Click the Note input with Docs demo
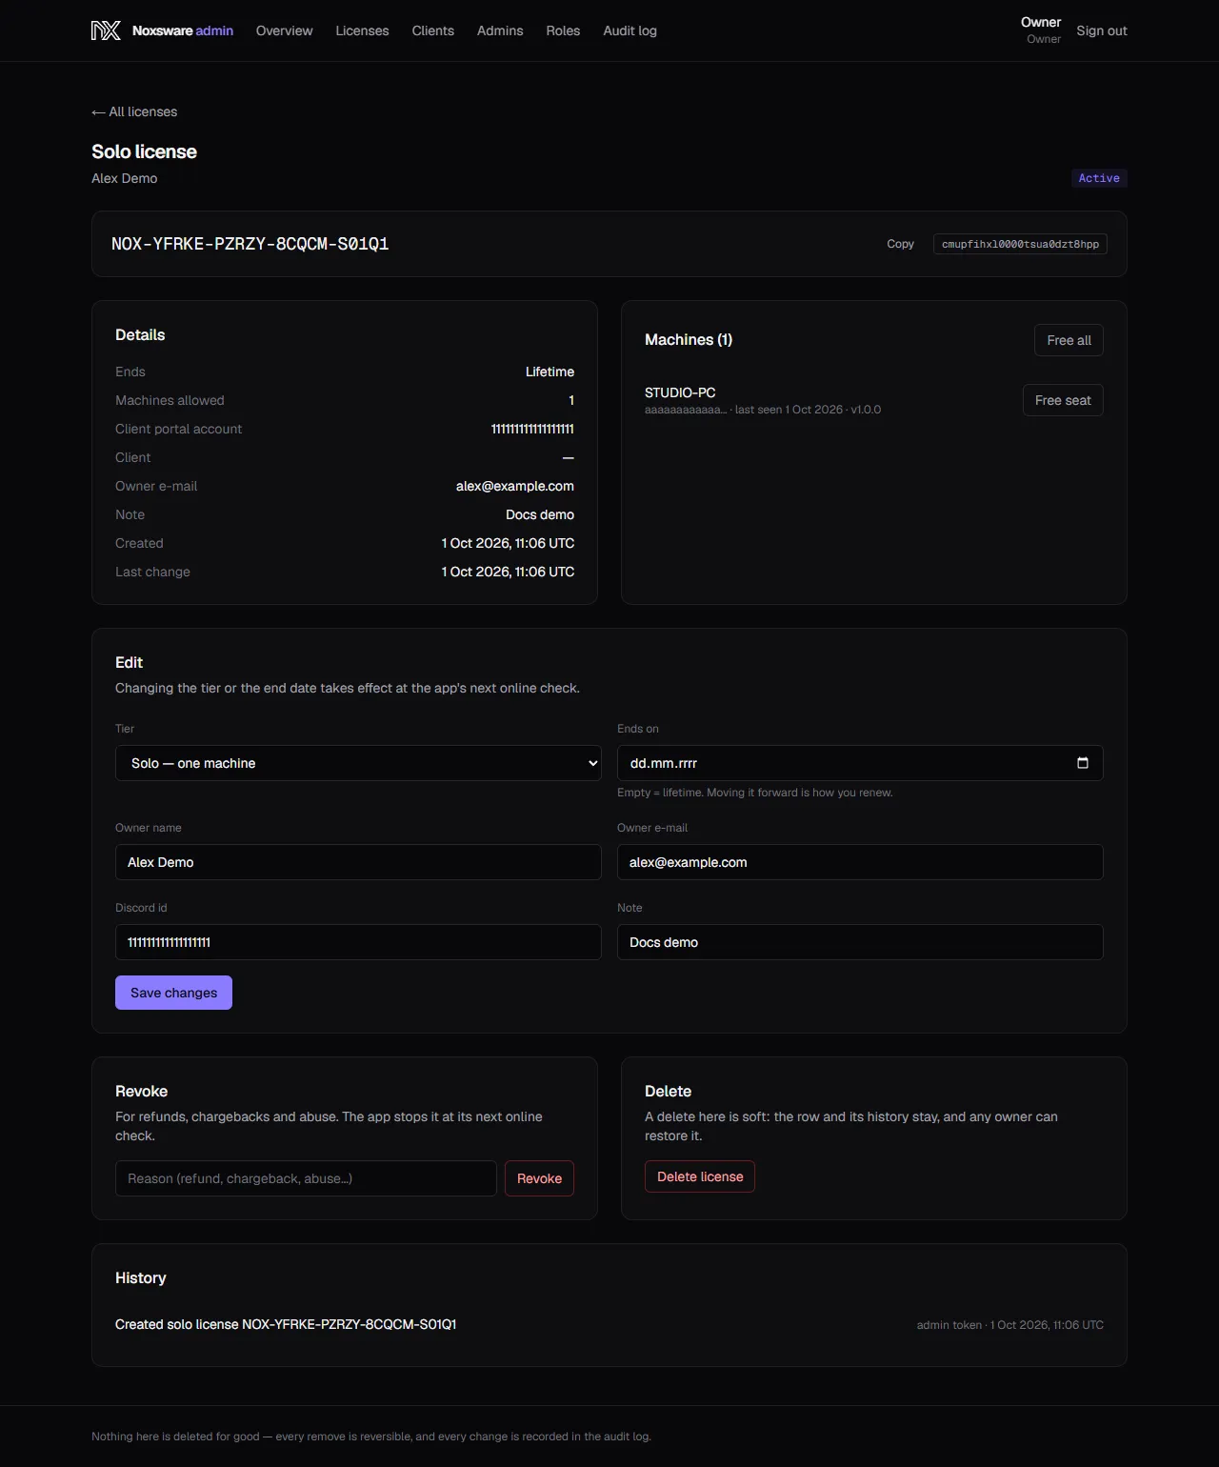This screenshot has height=1467, width=1219. [x=860, y=942]
